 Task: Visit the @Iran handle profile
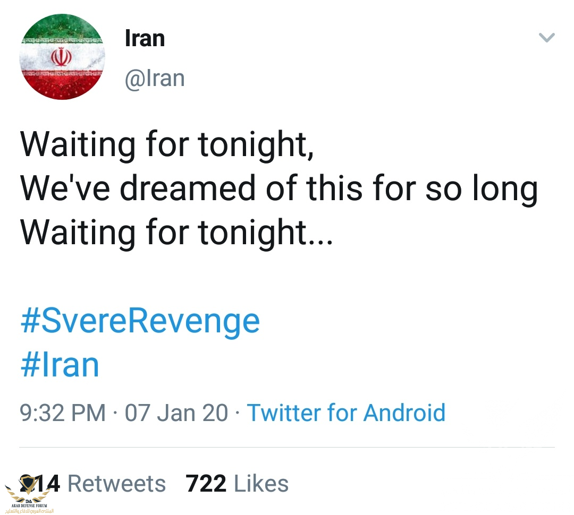tap(155, 79)
